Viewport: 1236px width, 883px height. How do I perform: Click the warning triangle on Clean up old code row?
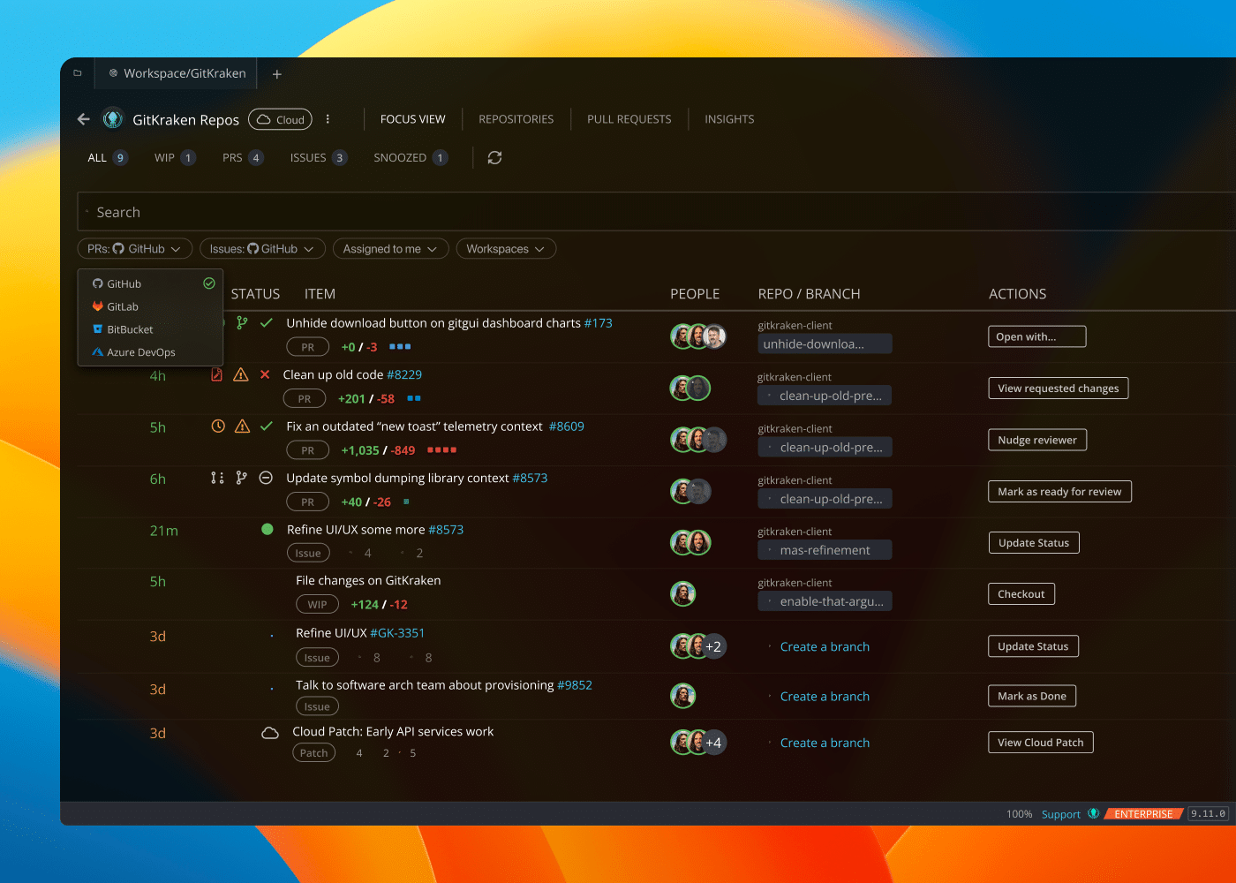click(241, 374)
